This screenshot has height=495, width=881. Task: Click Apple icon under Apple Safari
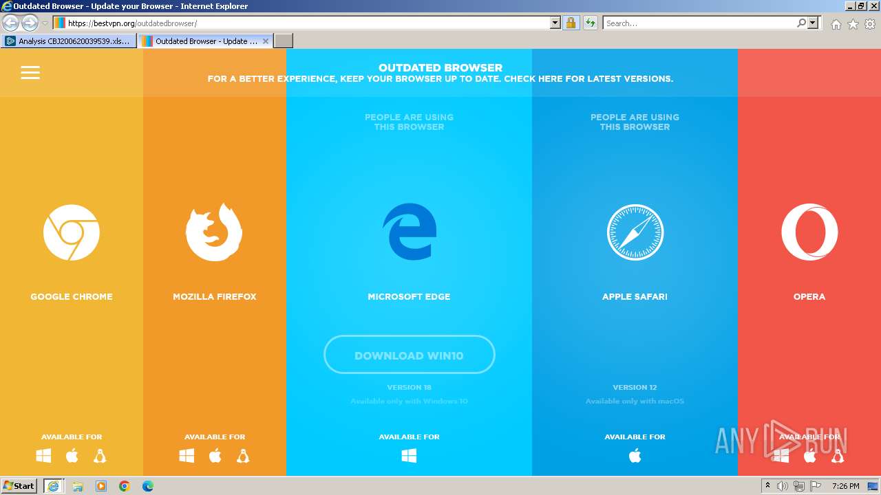[x=635, y=456]
